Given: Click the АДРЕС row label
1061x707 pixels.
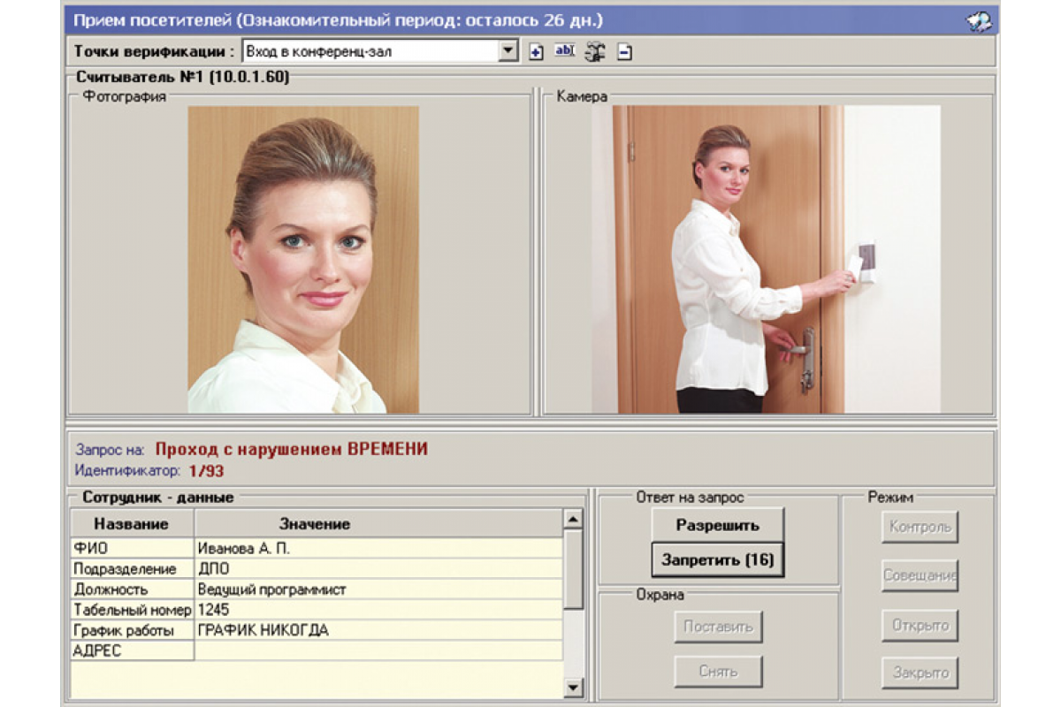Looking at the screenshot, I should [132, 651].
